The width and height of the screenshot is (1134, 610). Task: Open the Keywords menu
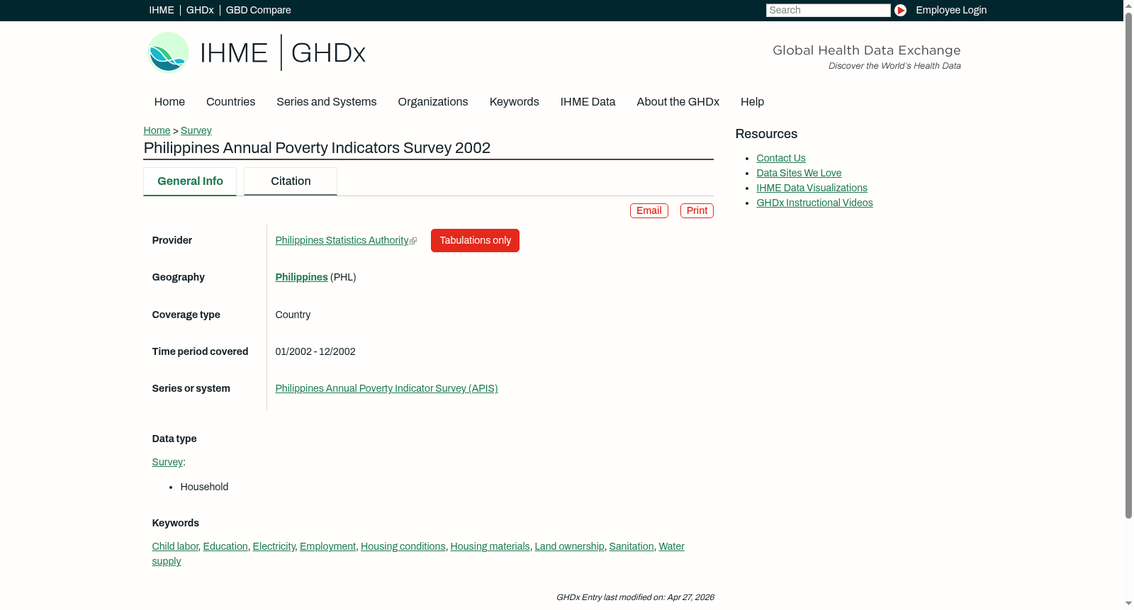tap(515, 101)
